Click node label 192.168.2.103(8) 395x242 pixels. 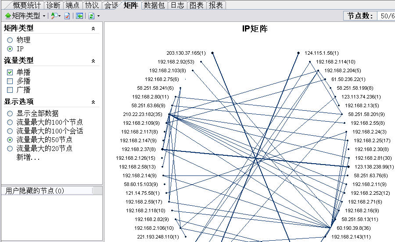168,70
